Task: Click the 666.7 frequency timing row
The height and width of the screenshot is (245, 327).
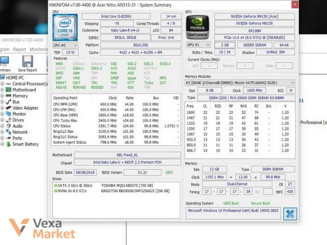Action: [x=240, y=150]
